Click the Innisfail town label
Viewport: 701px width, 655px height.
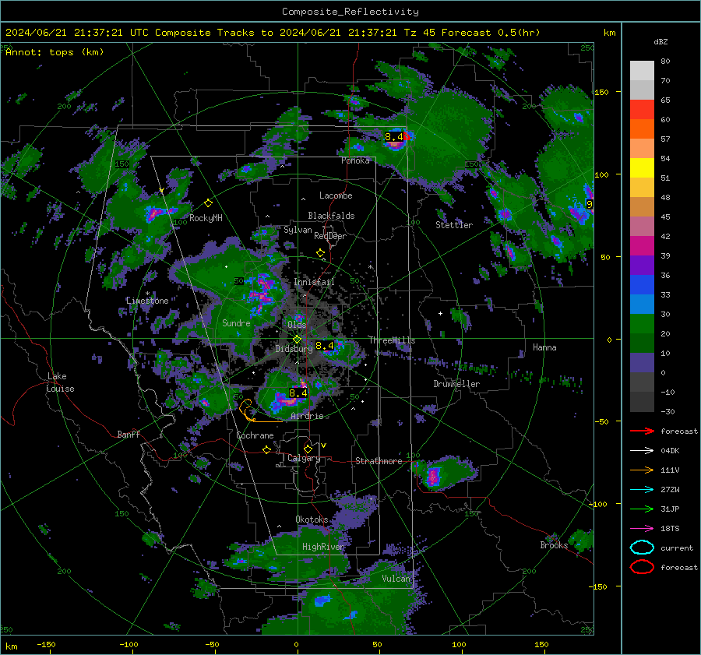314,282
